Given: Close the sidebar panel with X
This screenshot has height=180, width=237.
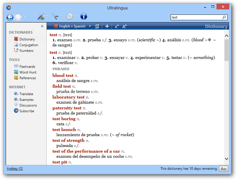Looking at the screenshot, I should click(42, 26).
